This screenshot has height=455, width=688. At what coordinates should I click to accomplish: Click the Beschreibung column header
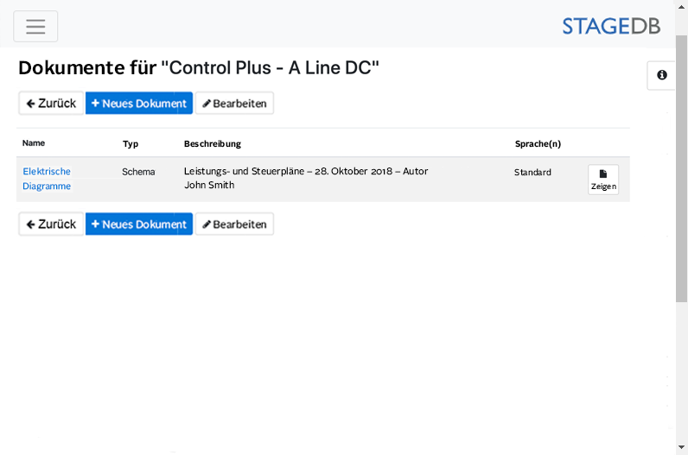click(x=213, y=144)
